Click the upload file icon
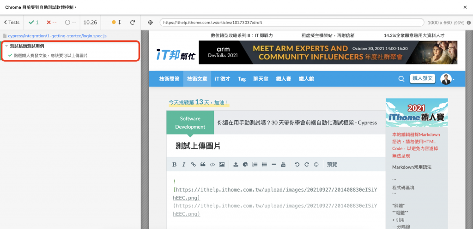Viewport: 473px width, 229px height. pos(236,164)
